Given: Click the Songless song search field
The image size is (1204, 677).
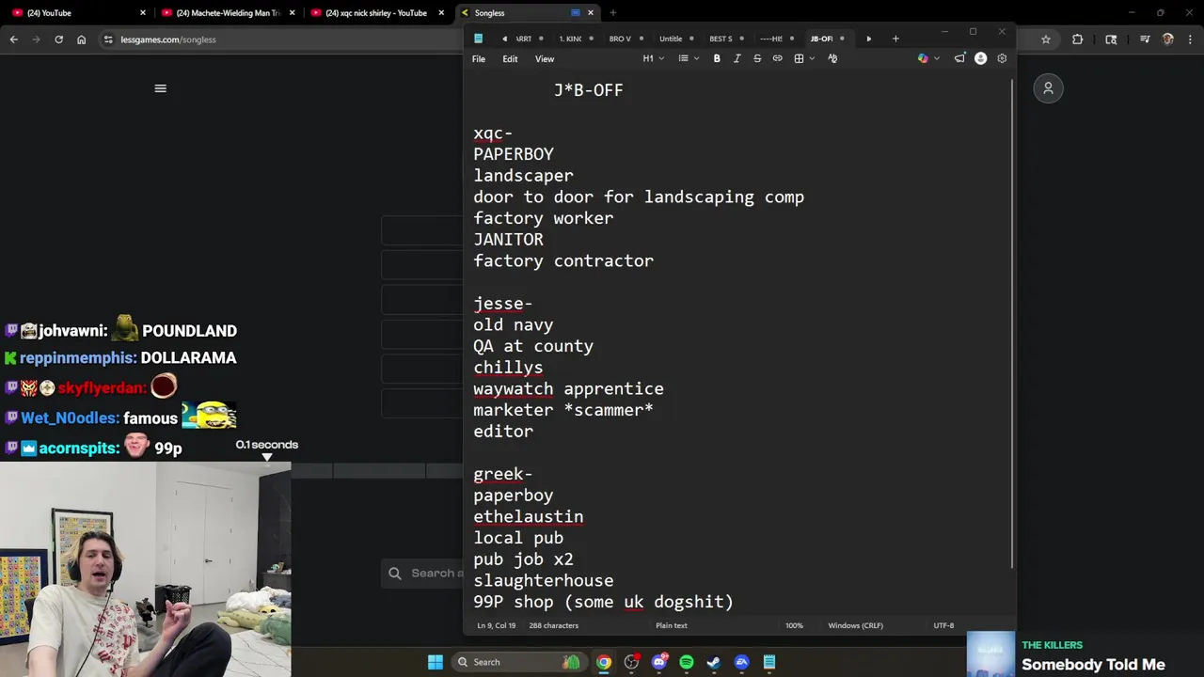Looking at the screenshot, I should tap(423, 573).
